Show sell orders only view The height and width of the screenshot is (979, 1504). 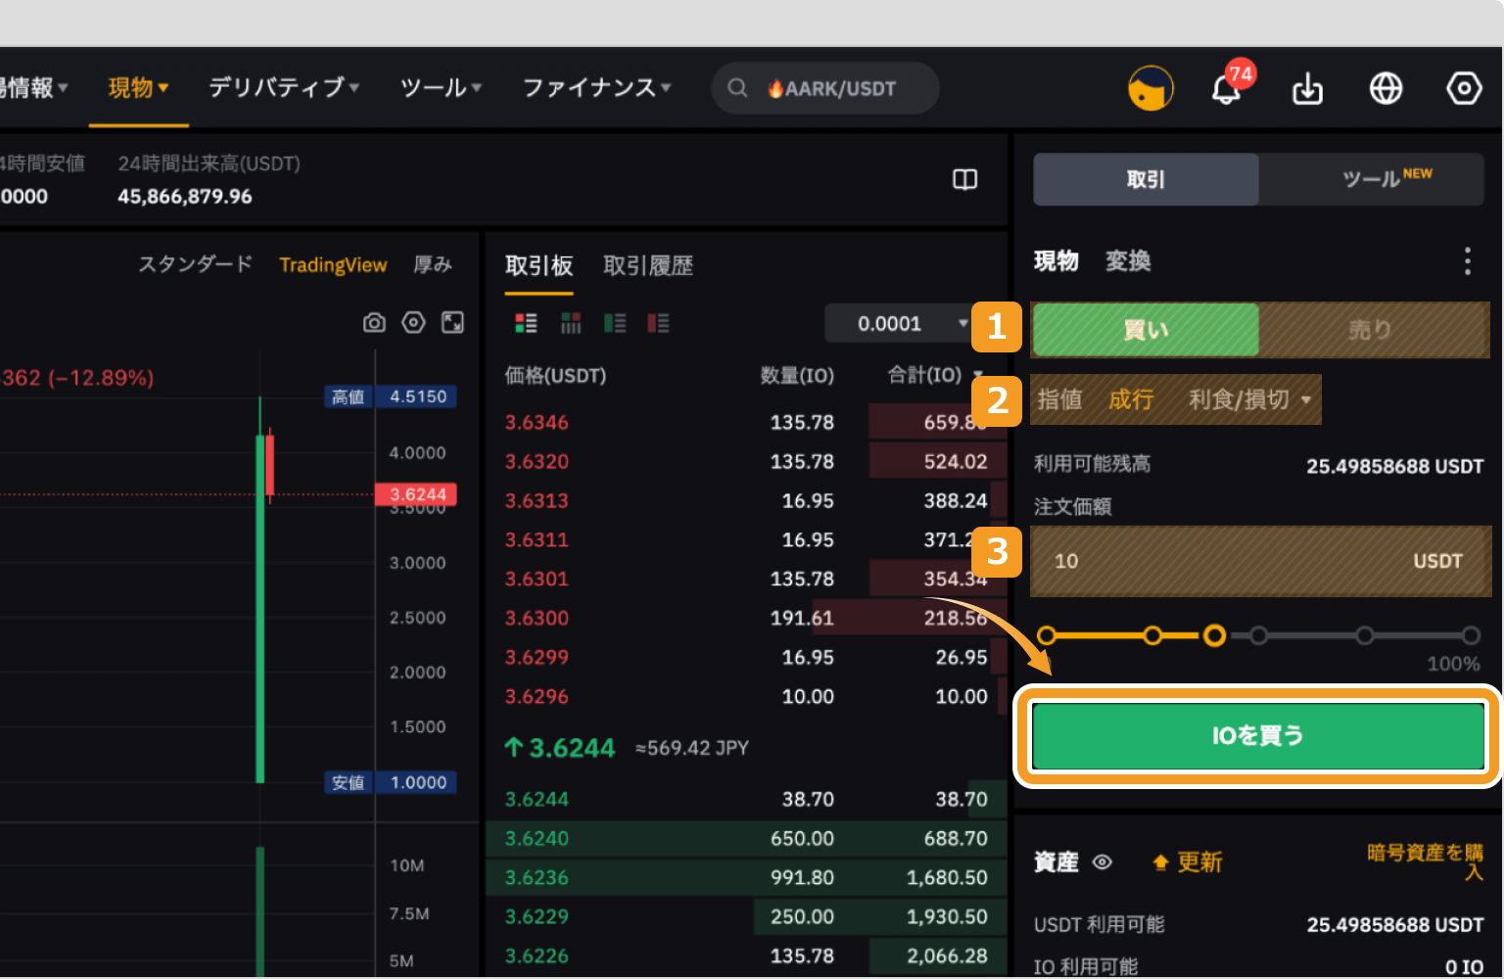coord(658,323)
